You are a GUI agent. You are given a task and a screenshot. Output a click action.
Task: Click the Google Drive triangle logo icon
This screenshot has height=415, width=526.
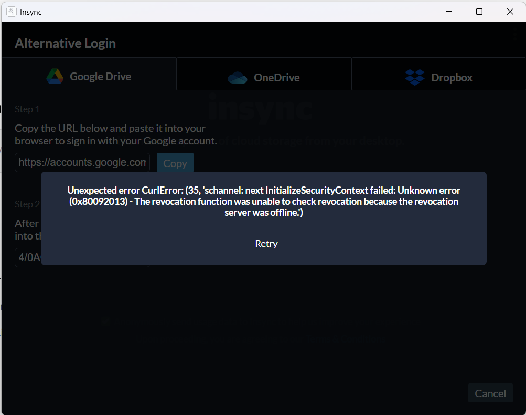(55, 76)
